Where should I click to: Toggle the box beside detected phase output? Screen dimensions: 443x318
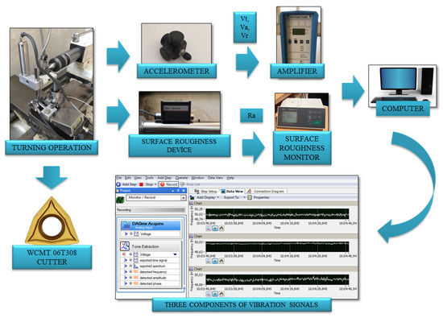130,283
